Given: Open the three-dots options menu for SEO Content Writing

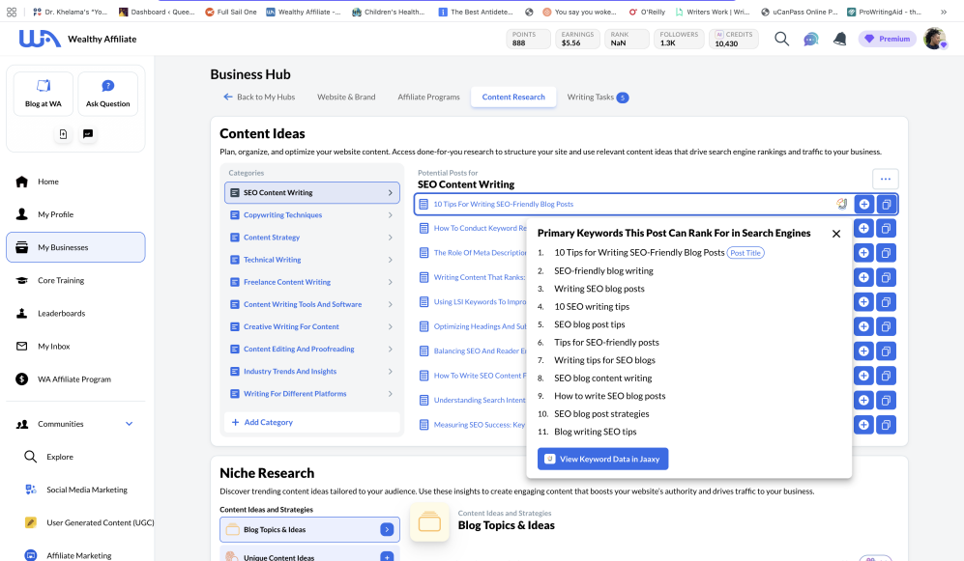Looking at the screenshot, I should 886,180.
